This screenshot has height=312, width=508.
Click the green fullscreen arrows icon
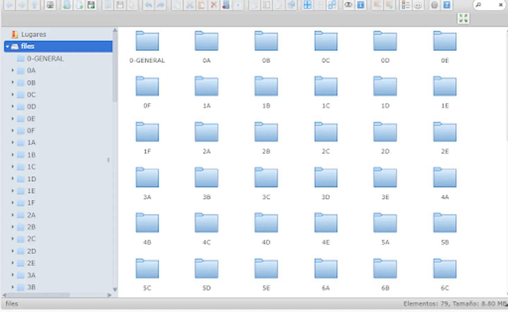point(463,18)
